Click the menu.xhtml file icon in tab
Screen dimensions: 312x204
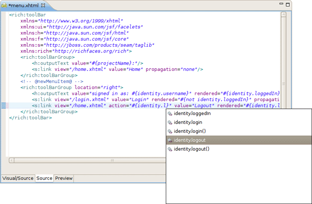click(x=5, y=5)
